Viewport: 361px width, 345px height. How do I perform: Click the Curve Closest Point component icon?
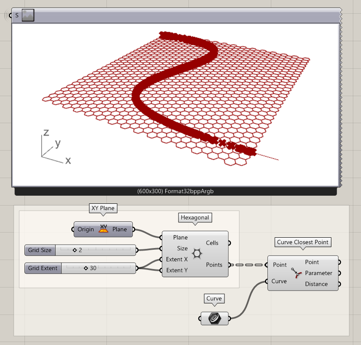click(296, 273)
